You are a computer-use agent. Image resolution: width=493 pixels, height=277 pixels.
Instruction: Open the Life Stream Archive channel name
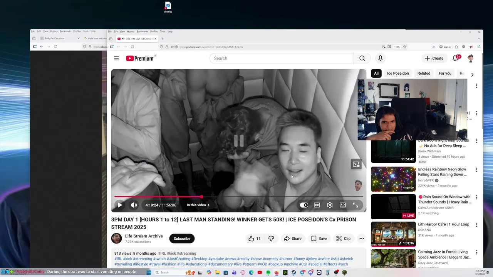pos(144,236)
